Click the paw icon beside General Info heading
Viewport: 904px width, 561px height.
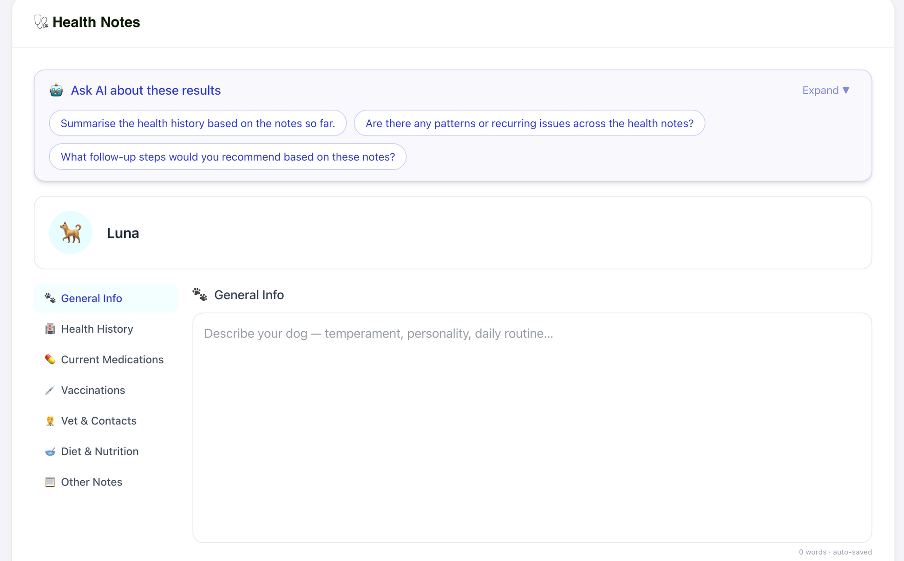coord(200,295)
